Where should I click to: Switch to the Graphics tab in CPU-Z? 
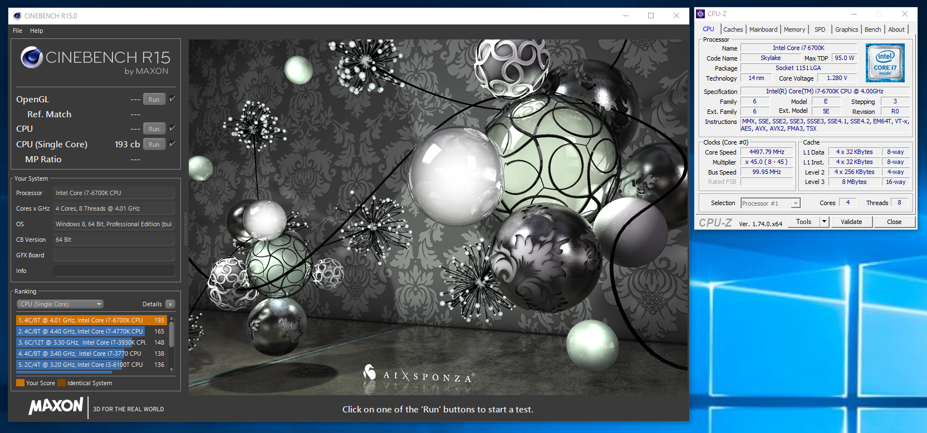pos(847,29)
